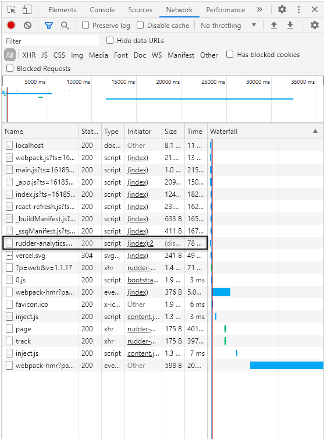This screenshot has height=439, width=324.
Task: Select the XHR filter type
Action: (29, 55)
